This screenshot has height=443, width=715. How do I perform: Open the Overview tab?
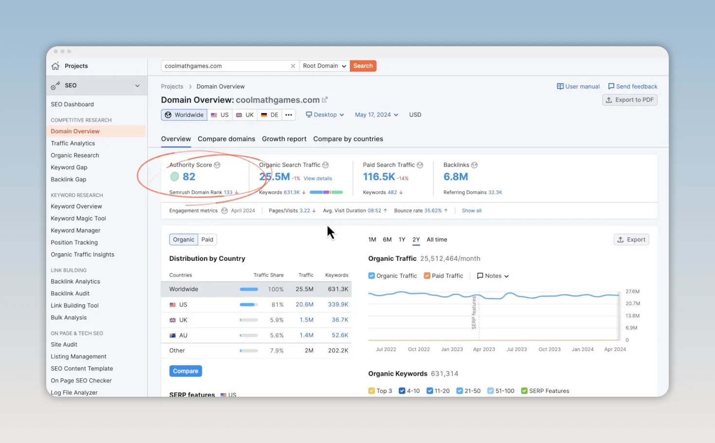[x=176, y=139]
